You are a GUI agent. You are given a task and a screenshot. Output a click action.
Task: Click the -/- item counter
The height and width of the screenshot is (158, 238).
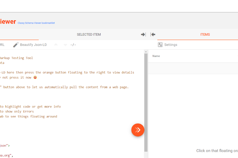73,45
